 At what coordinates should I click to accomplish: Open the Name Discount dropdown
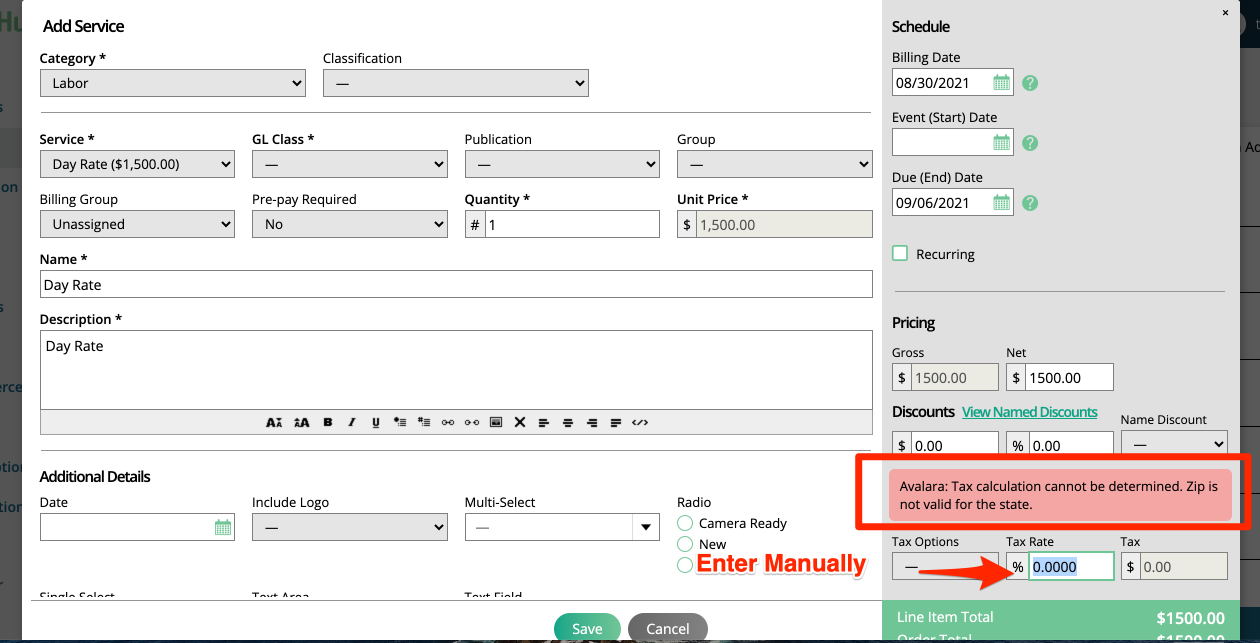click(1174, 444)
